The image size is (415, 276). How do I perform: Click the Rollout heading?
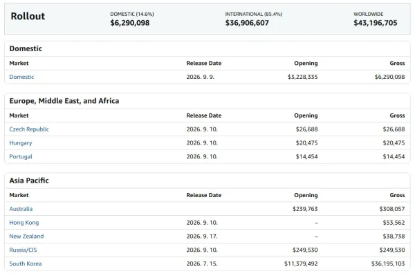(x=28, y=16)
